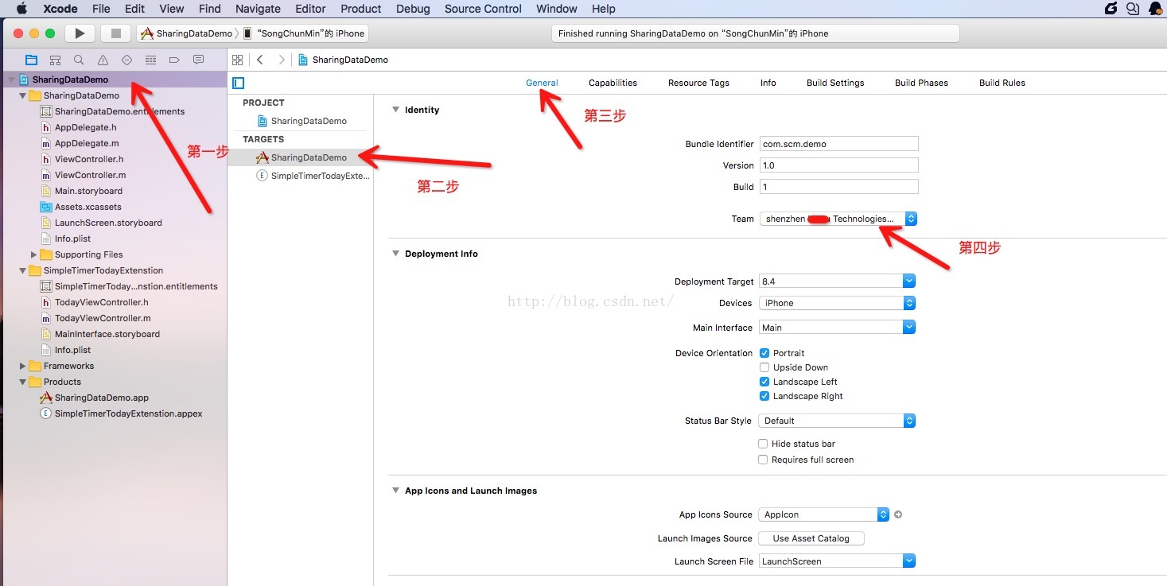Open the related items grid icon
The width and height of the screenshot is (1167, 586).
[237, 60]
